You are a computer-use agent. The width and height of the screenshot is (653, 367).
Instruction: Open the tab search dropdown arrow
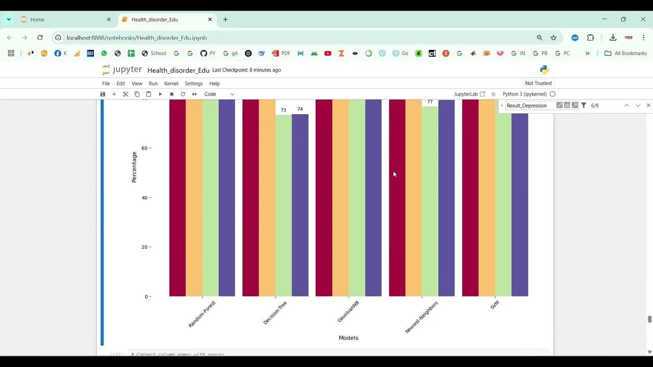[9, 19]
